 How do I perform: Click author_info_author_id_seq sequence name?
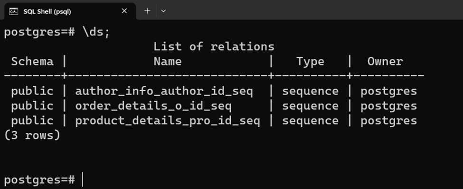point(164,92)
